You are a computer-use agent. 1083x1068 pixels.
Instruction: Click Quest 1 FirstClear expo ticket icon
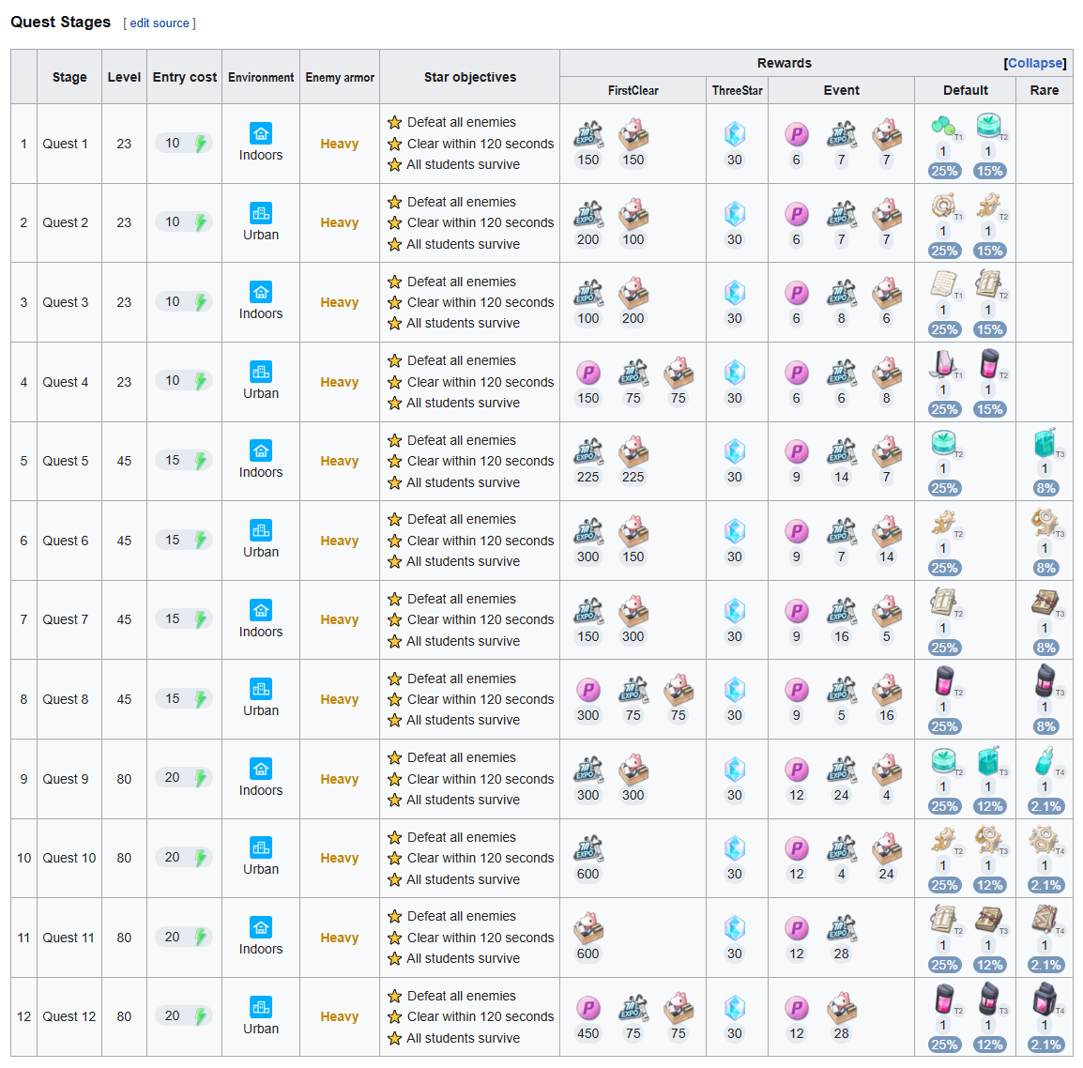[x=587, y=134]
